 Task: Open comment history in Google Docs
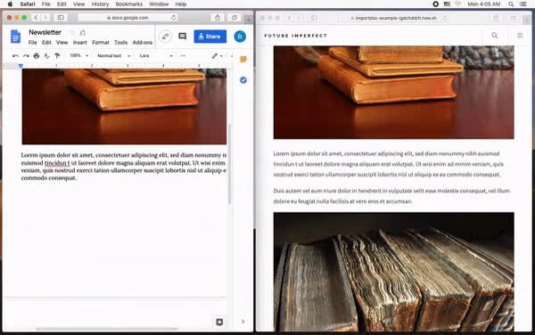(183, 37)
